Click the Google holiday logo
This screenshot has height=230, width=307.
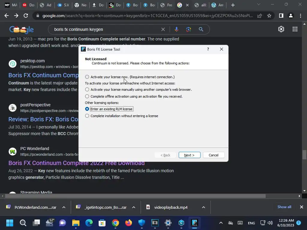(21, 30)
